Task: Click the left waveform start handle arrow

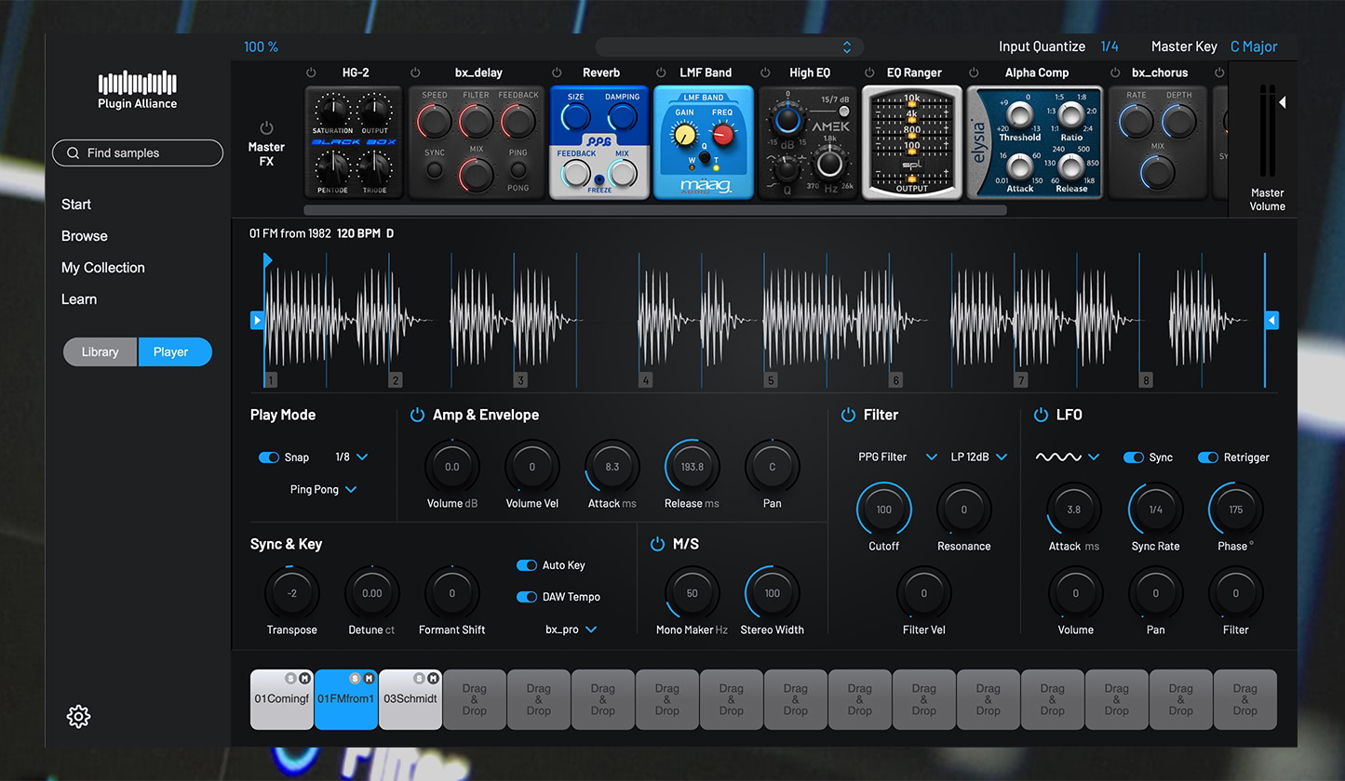Action: (258, 320)
